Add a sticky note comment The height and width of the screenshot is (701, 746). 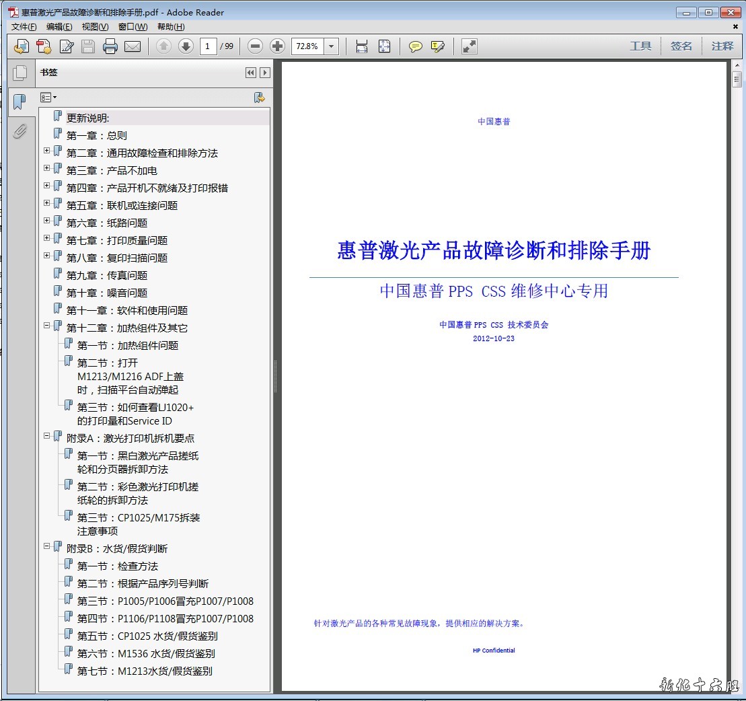416,46
